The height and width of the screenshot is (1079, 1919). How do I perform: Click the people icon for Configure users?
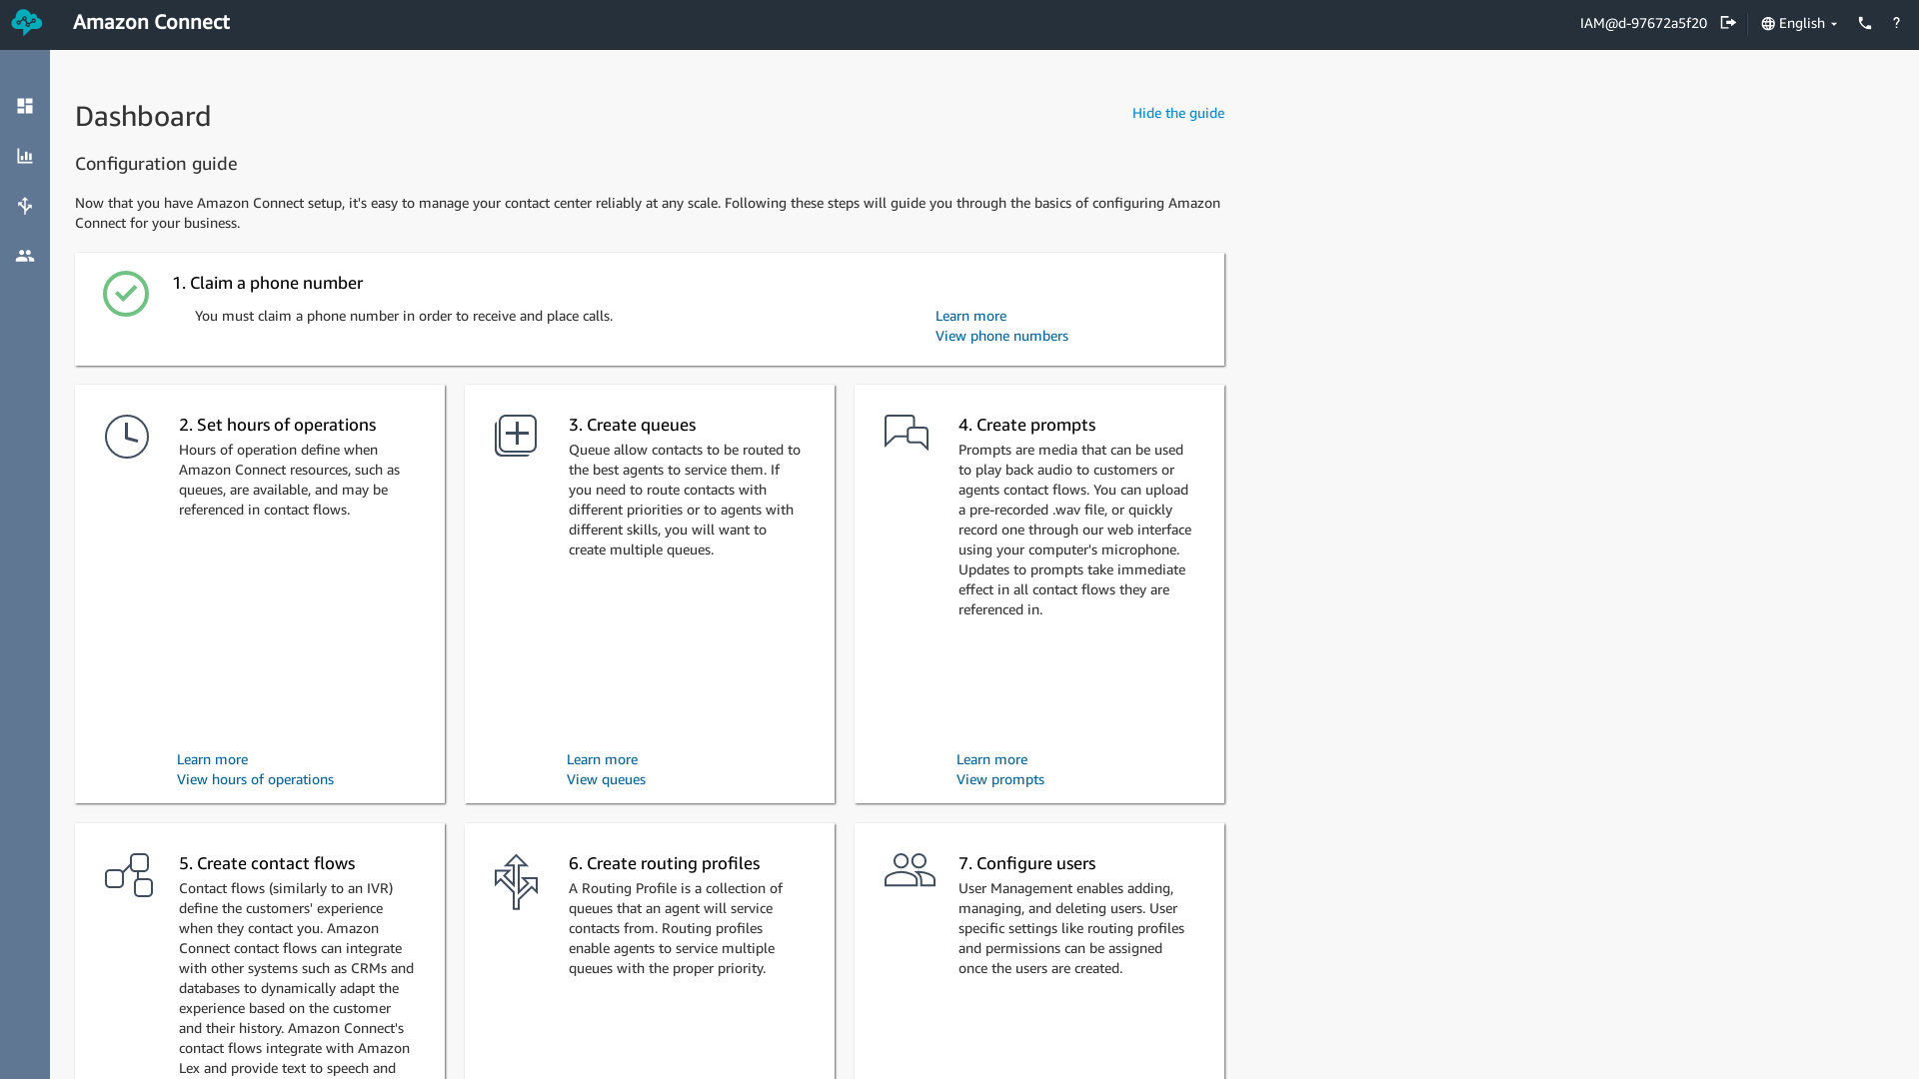tap(910, 870)
